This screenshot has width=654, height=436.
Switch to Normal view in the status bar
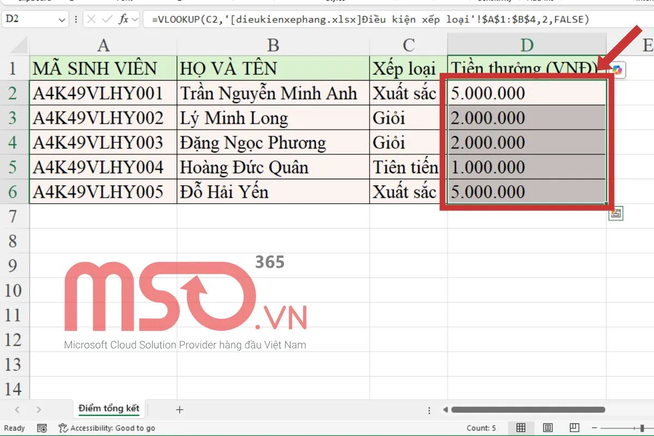(x=520, y=428)
